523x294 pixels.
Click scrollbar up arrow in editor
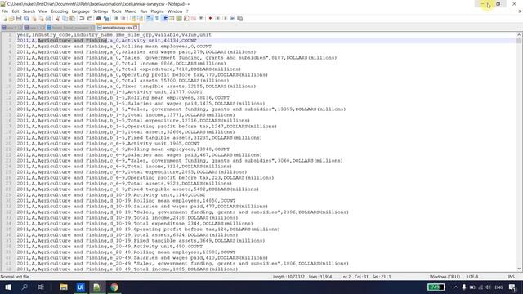[519, 34]
